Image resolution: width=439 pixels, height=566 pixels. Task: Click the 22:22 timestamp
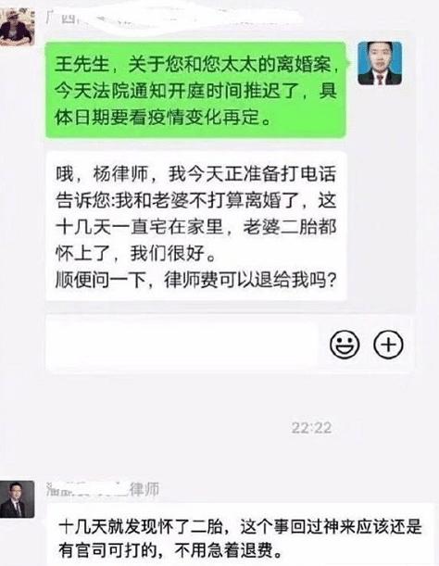coord(311,428)
